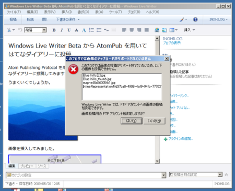This screenshot has height=191, width=235.
Task: Click the プラグインの追加 link
Action: tap(181, 139)
